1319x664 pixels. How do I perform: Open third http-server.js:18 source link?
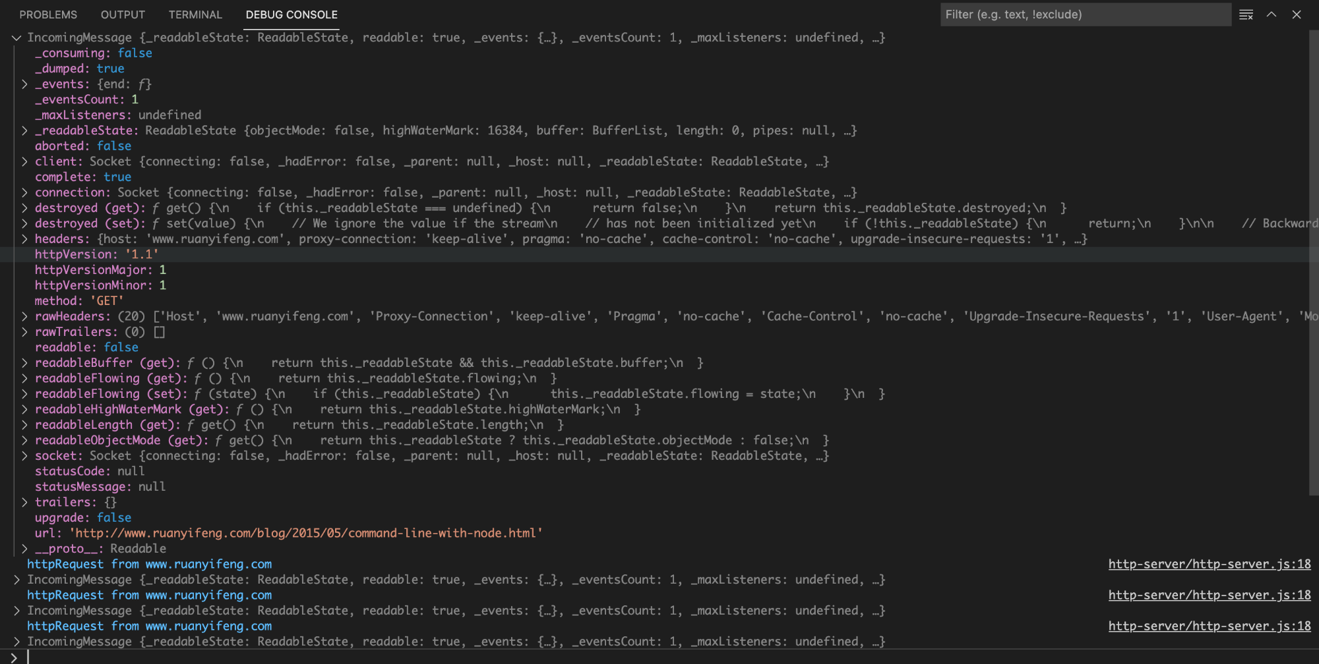pyautogui.click(x=1210, y=626)
